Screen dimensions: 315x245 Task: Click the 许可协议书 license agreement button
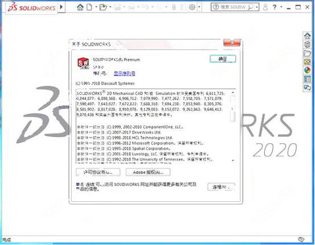point(98,172)
